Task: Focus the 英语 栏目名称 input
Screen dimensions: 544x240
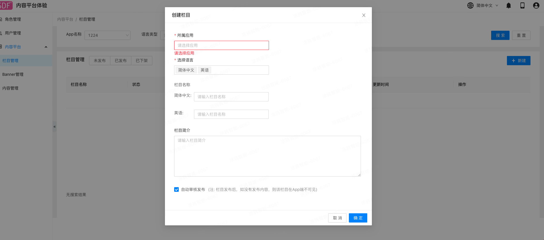Action: click(231, 114)
